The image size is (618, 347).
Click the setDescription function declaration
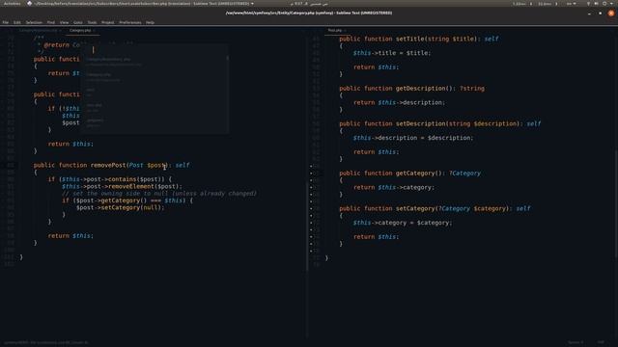pyautogui.click(x=440, y=124)
